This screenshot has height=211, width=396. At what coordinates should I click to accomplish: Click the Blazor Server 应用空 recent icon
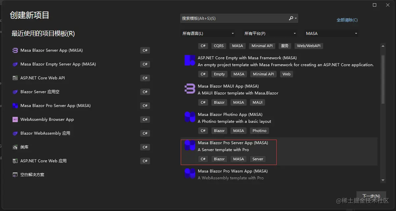click(x=15, y=92)
